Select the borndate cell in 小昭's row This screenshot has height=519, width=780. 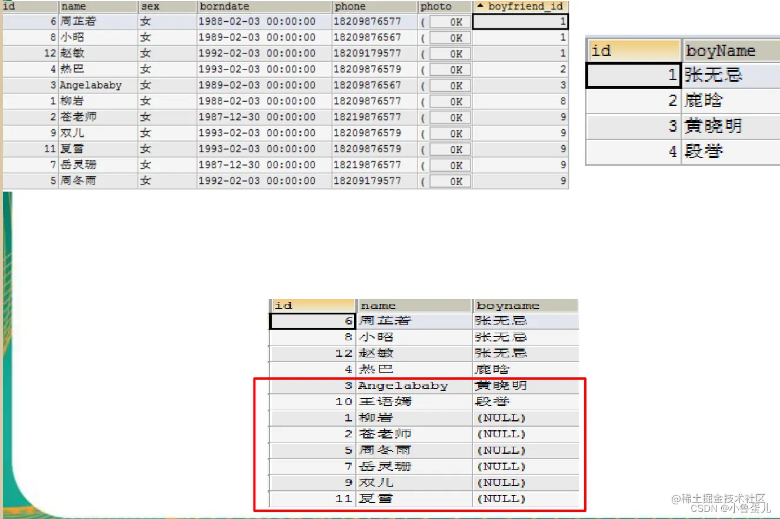[x=264, y=38]
